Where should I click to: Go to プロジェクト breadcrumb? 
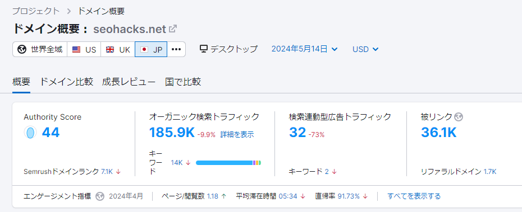coord(36,11)
